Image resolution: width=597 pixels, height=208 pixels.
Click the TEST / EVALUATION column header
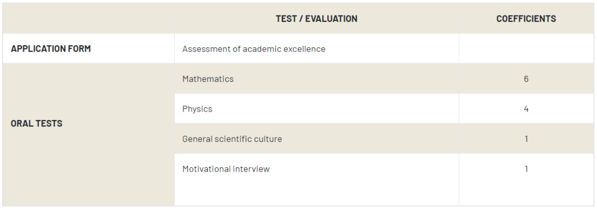point(316,19)
